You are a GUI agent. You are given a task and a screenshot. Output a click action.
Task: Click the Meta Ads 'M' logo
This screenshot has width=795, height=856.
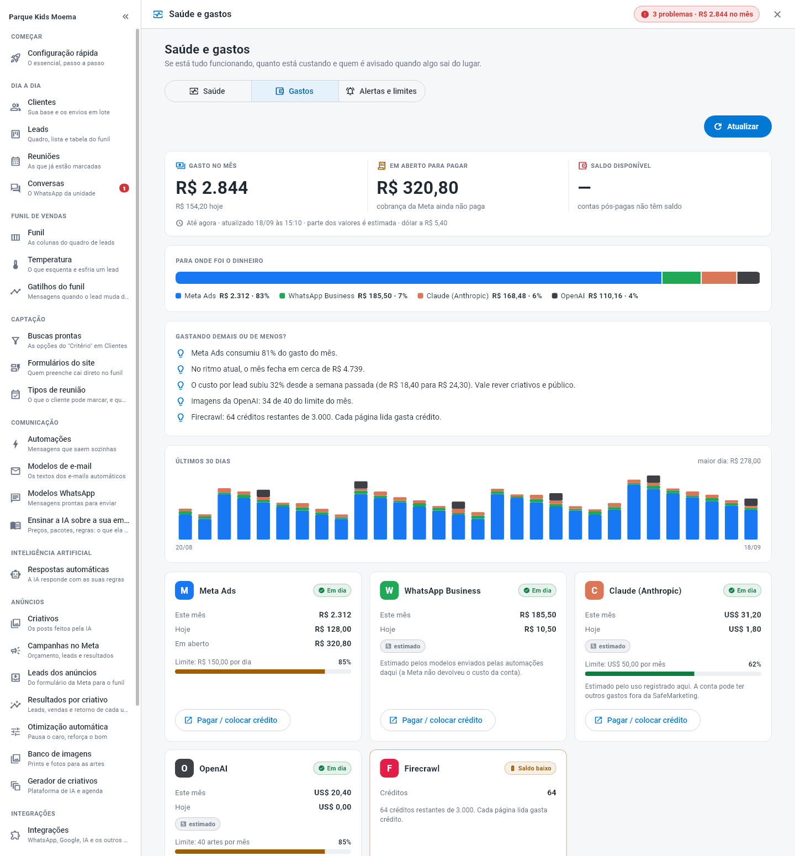click(184, 590)
